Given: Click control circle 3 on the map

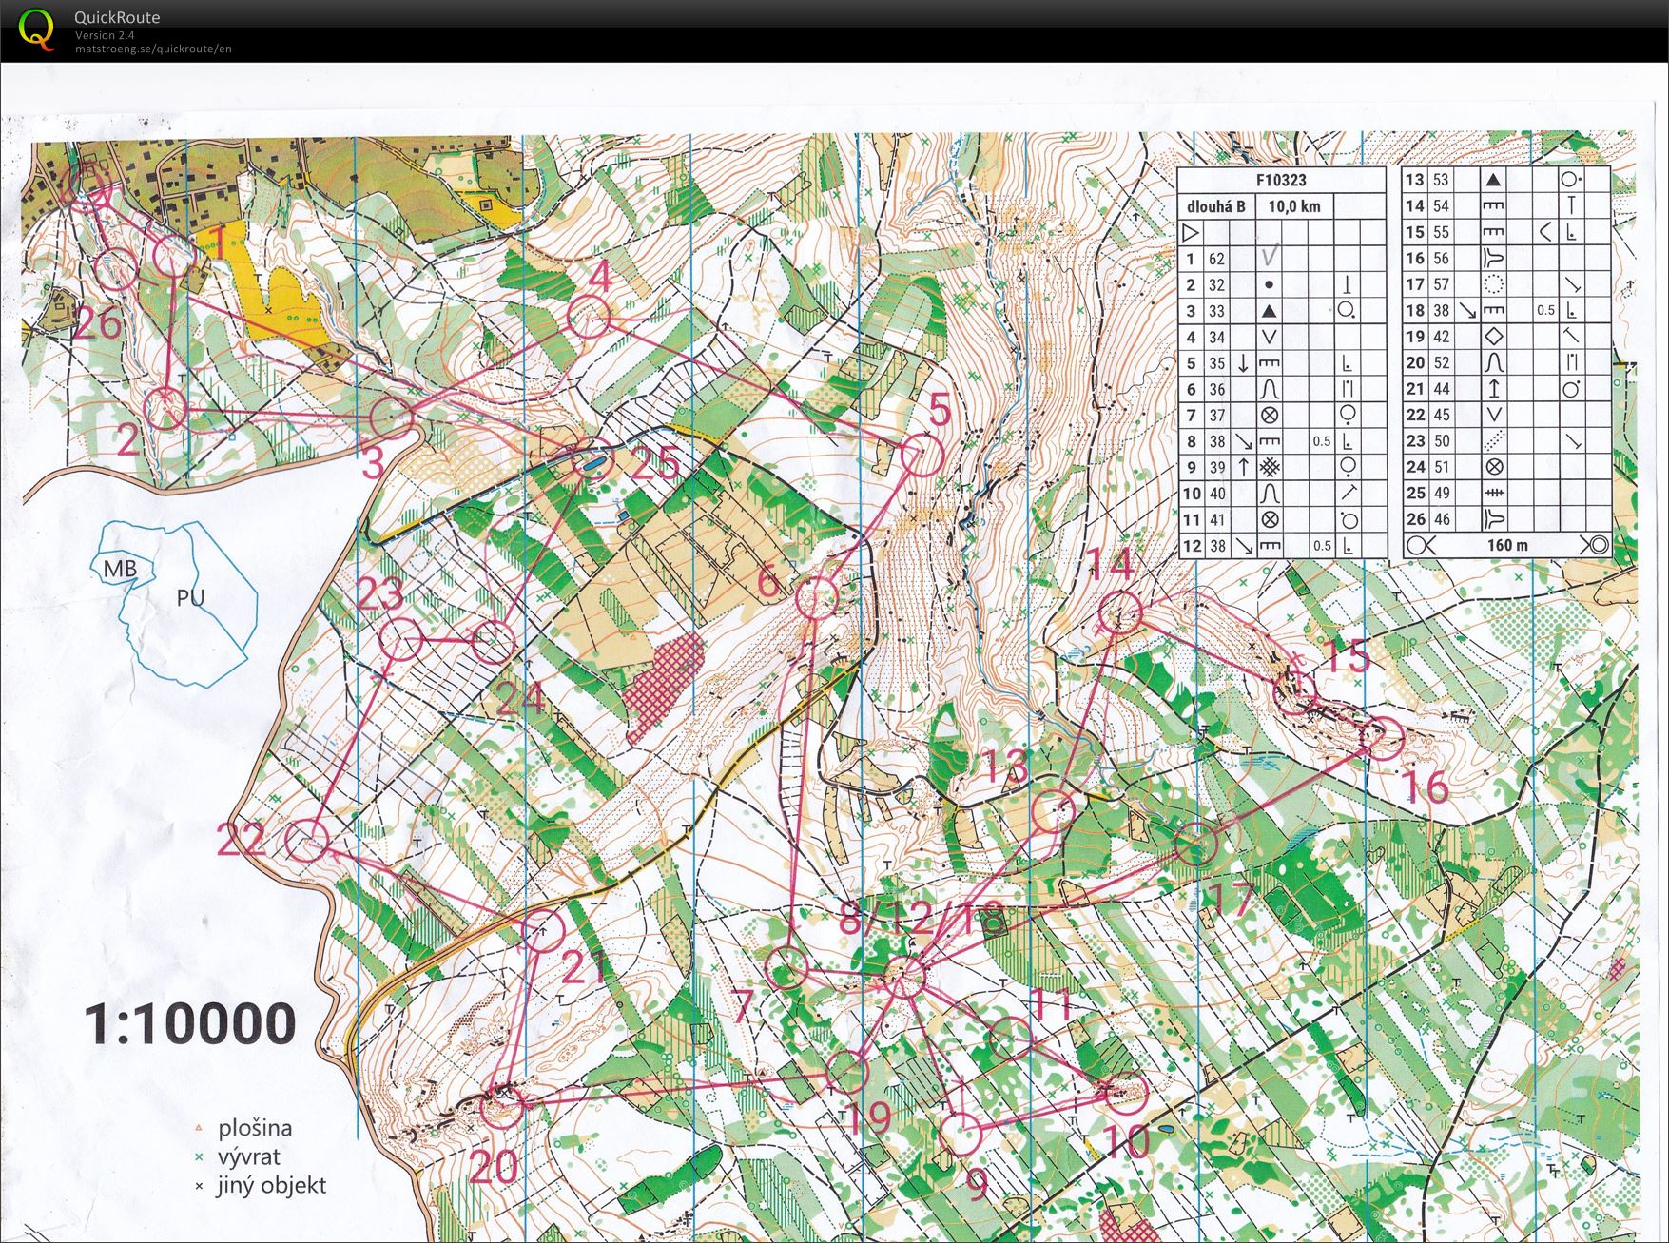Looking at the screenshot, I should [390, 419].
